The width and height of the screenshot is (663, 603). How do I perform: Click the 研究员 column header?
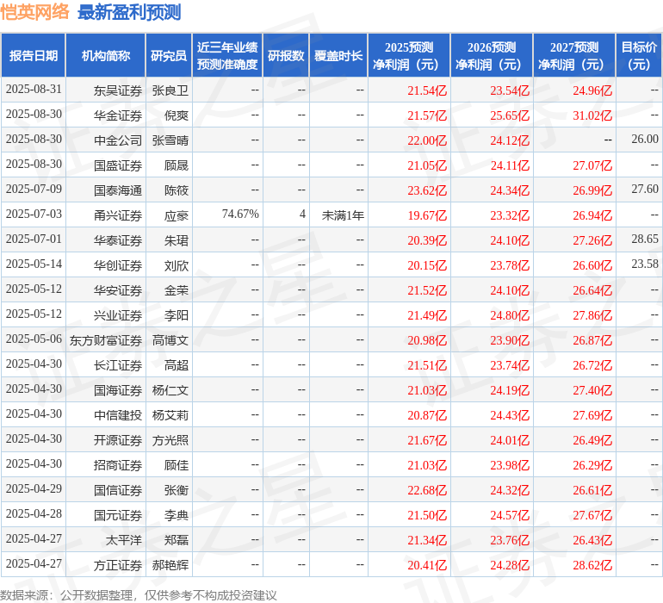(169, 56)
